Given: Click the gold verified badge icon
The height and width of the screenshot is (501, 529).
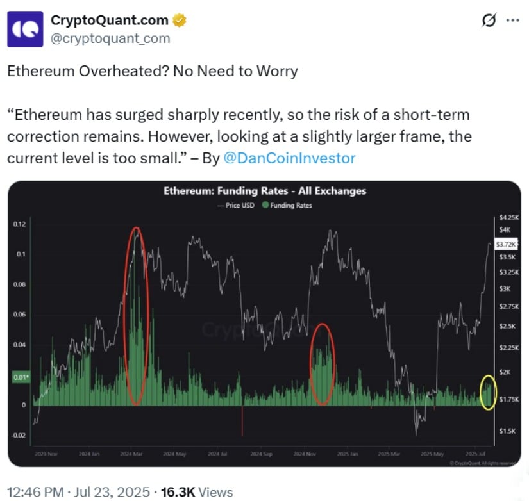Looking at the screenshot, I should (180, 21).
